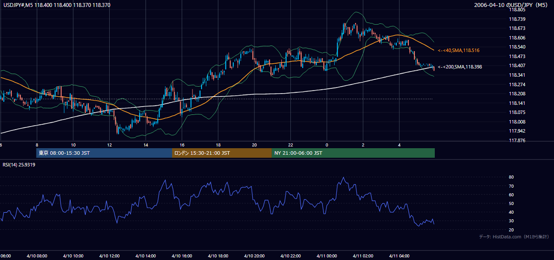This screenshot has width=554, height=260.
Task: Click the 117.942 price axis label
Action: pos(517,131)
